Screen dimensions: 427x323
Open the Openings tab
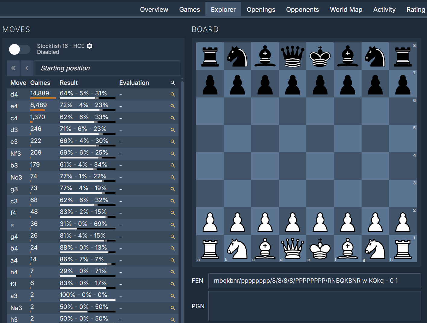point(261,9)
